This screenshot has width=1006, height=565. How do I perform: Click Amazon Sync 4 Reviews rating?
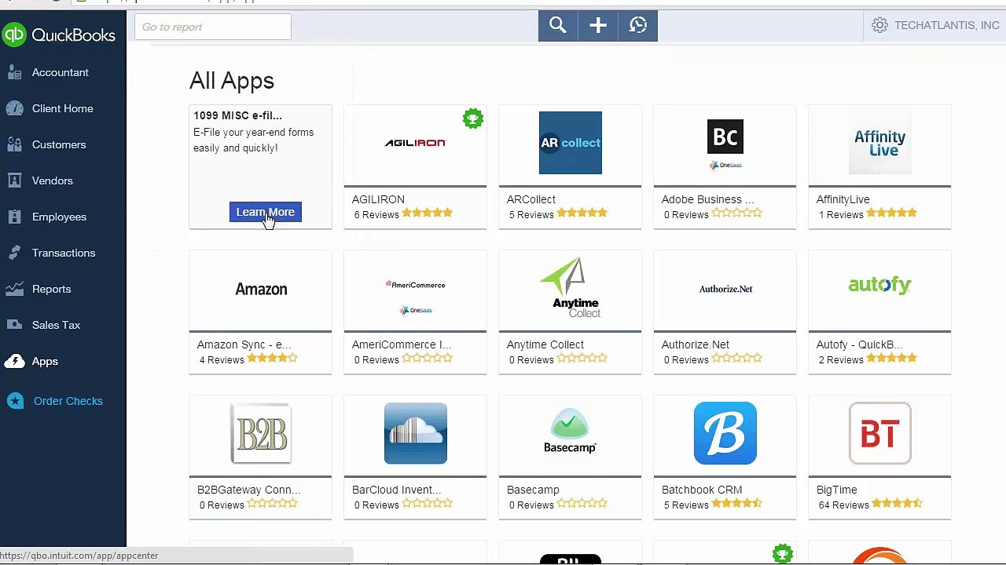tap(272, 358)
